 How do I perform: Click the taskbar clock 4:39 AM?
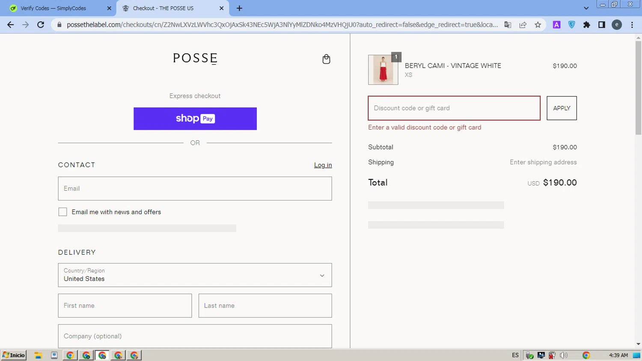[x=618, y=355]
